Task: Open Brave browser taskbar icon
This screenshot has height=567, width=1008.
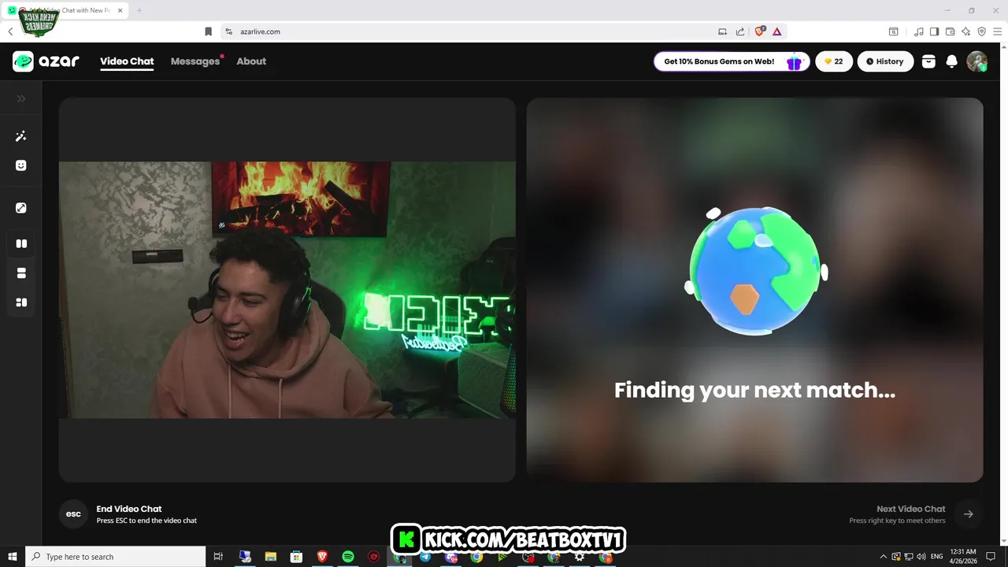Action: point(322,557)
